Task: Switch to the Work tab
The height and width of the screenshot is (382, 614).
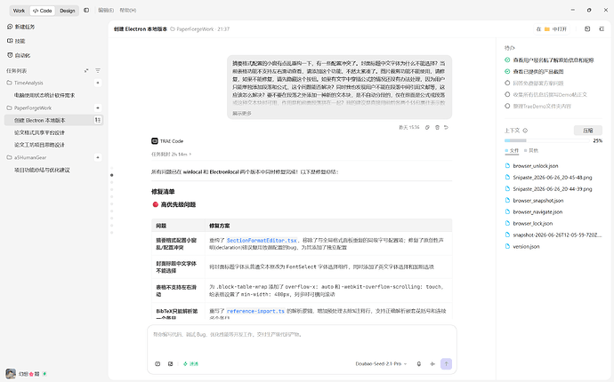Action: [x=19, y=11]
